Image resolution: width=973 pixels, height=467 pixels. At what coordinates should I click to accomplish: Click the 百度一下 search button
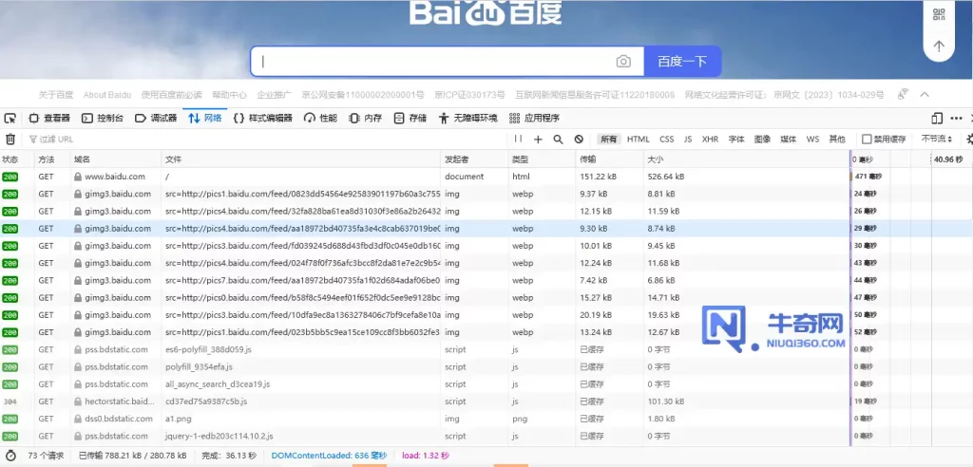[682, 62]
